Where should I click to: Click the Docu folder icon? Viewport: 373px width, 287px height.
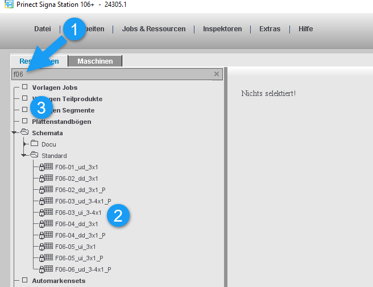[x=35, y=143]
